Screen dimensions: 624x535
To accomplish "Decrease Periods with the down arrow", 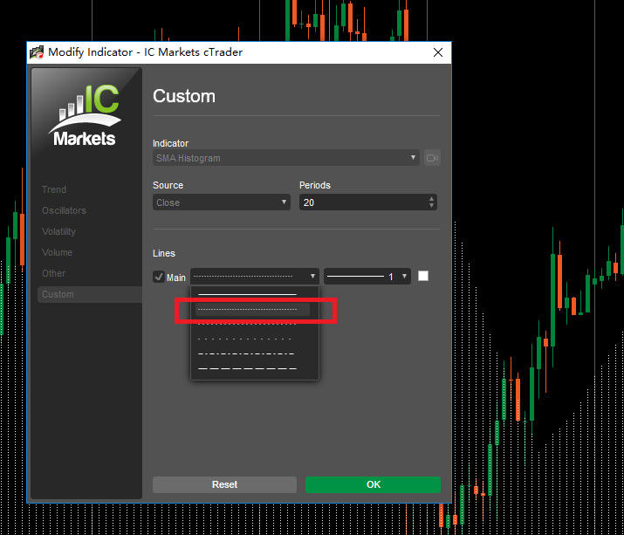I will (x=431, y=206).
